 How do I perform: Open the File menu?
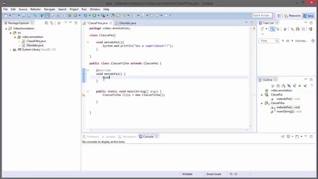point(5,9)
